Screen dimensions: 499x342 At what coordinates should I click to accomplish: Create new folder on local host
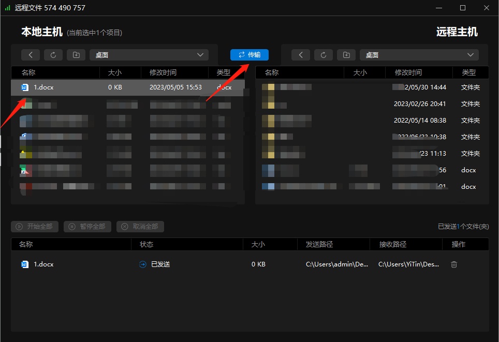(x=76, y=55)
